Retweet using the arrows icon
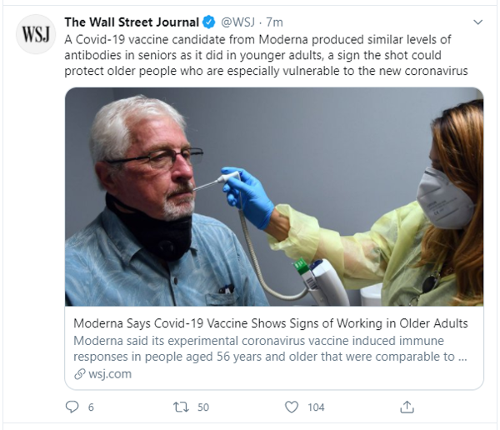This screenshot has height=430, width=500. point(178,407)
